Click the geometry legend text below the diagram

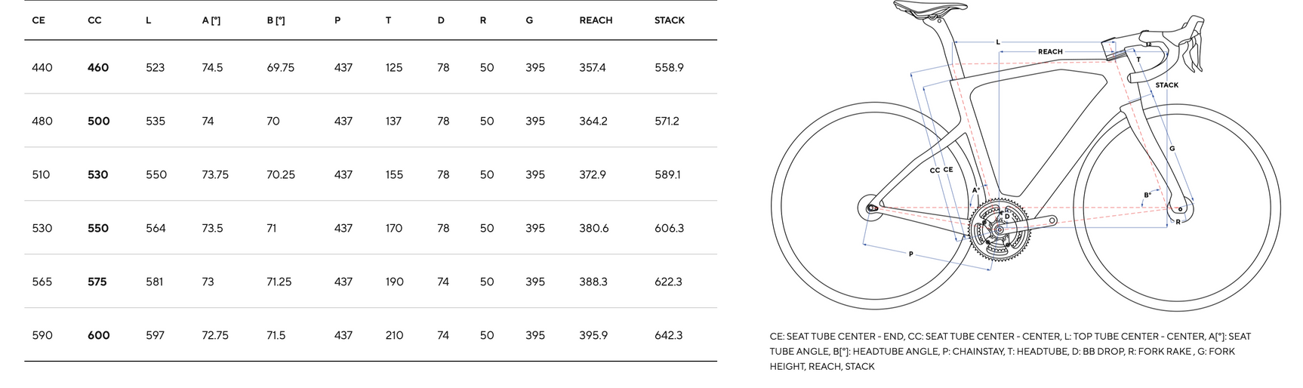point(1010,351)
